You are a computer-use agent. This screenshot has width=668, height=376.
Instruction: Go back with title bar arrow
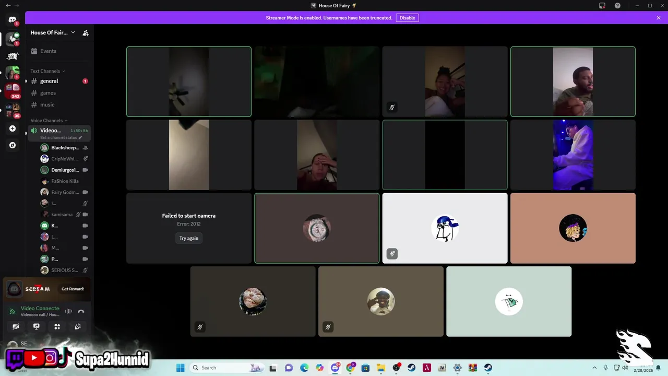[x=8, y=6]
